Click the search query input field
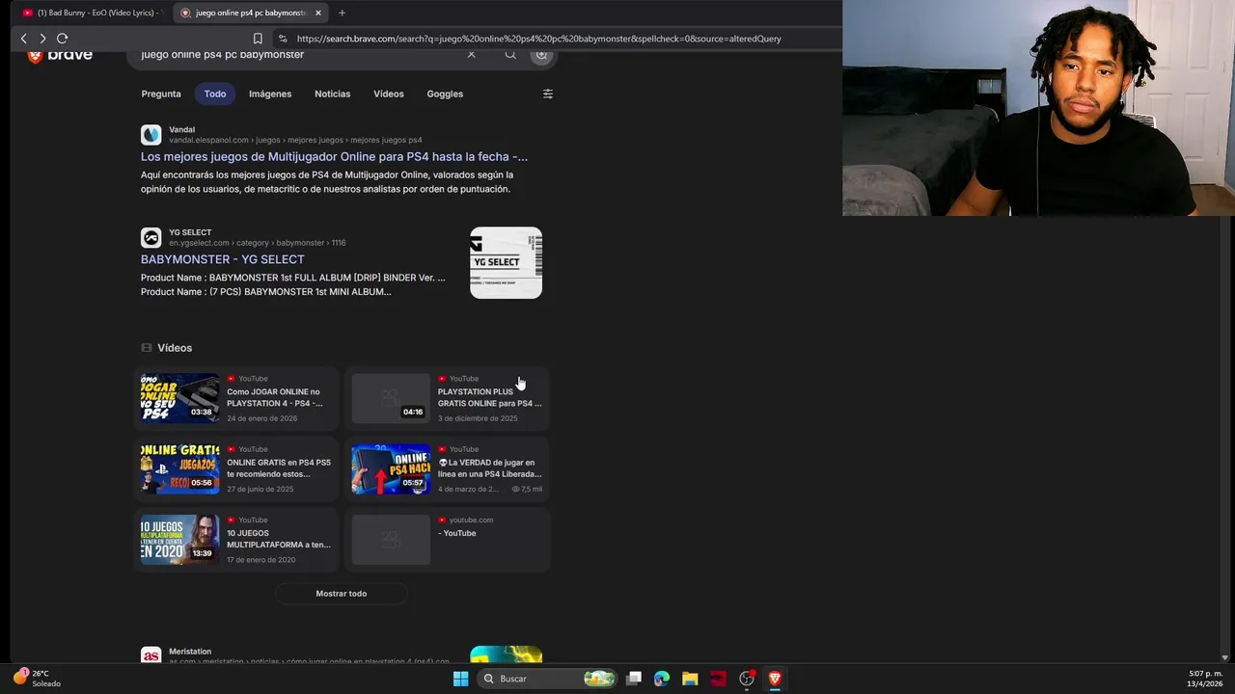Screen dimensions: 1235x694 pyautogui.click(x=299, y=55)
